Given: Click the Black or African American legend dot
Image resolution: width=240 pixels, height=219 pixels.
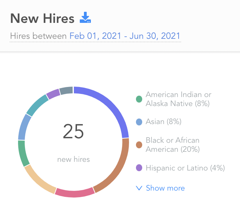Looking at the screenshot, I should [x=139, y=145].
